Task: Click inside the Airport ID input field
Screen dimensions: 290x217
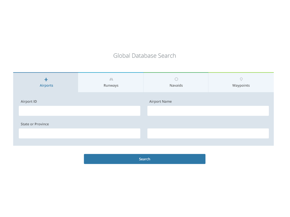Action: (79, 111)
